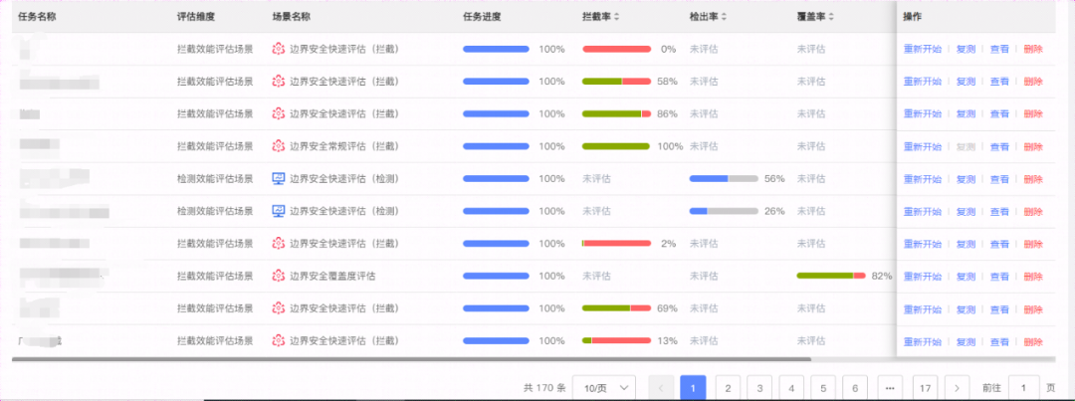Click the 检出率 sort arrows
This screenshot has height=401, width=1075.
pos(724,17)
